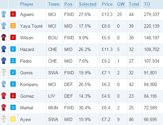The image size is (163, 125).
Task: Click Yaya Touré's orange info icon
Action: 13,26
